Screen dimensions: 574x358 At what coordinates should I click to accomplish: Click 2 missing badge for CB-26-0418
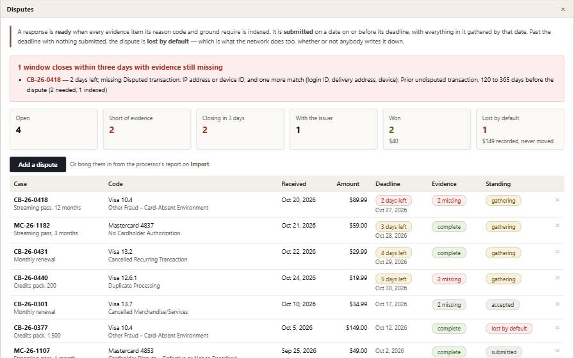tap(449, 201)
